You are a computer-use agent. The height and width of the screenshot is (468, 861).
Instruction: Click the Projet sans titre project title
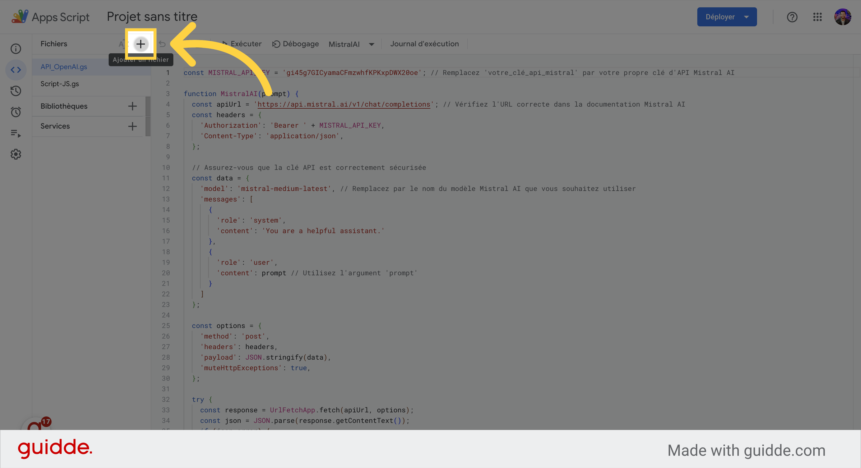point(152,17)
